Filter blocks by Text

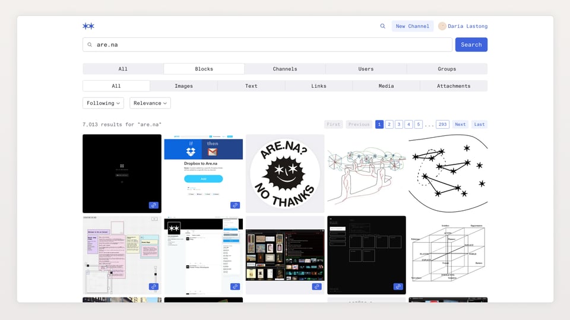click(x=251, y=86)
